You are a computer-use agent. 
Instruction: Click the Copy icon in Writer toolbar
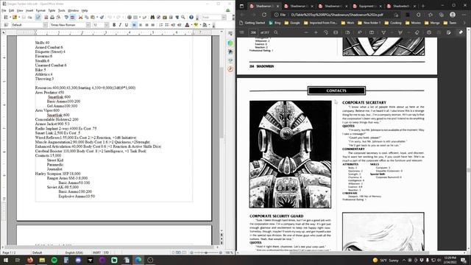[87, 18]
